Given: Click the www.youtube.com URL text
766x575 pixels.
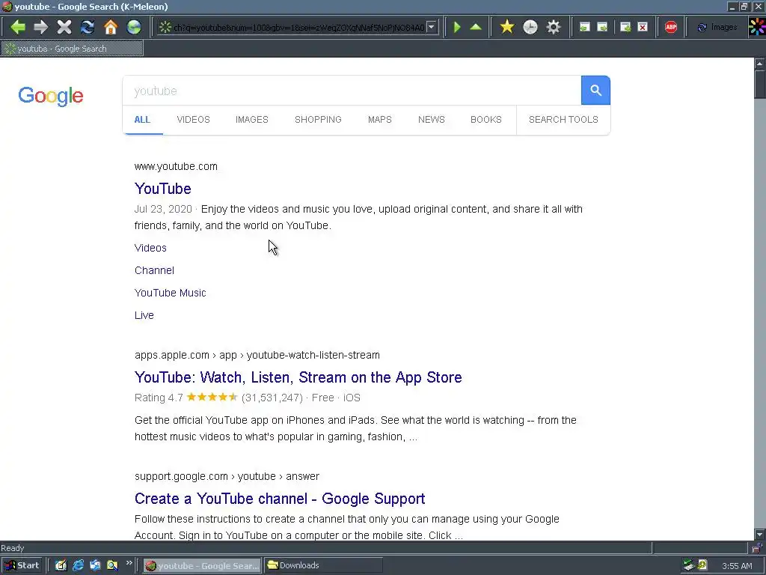Looking at the screenshot, I should tap(176, 166).
